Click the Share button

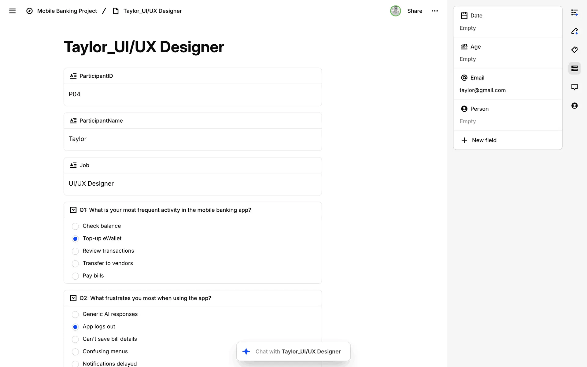[415, 11]
